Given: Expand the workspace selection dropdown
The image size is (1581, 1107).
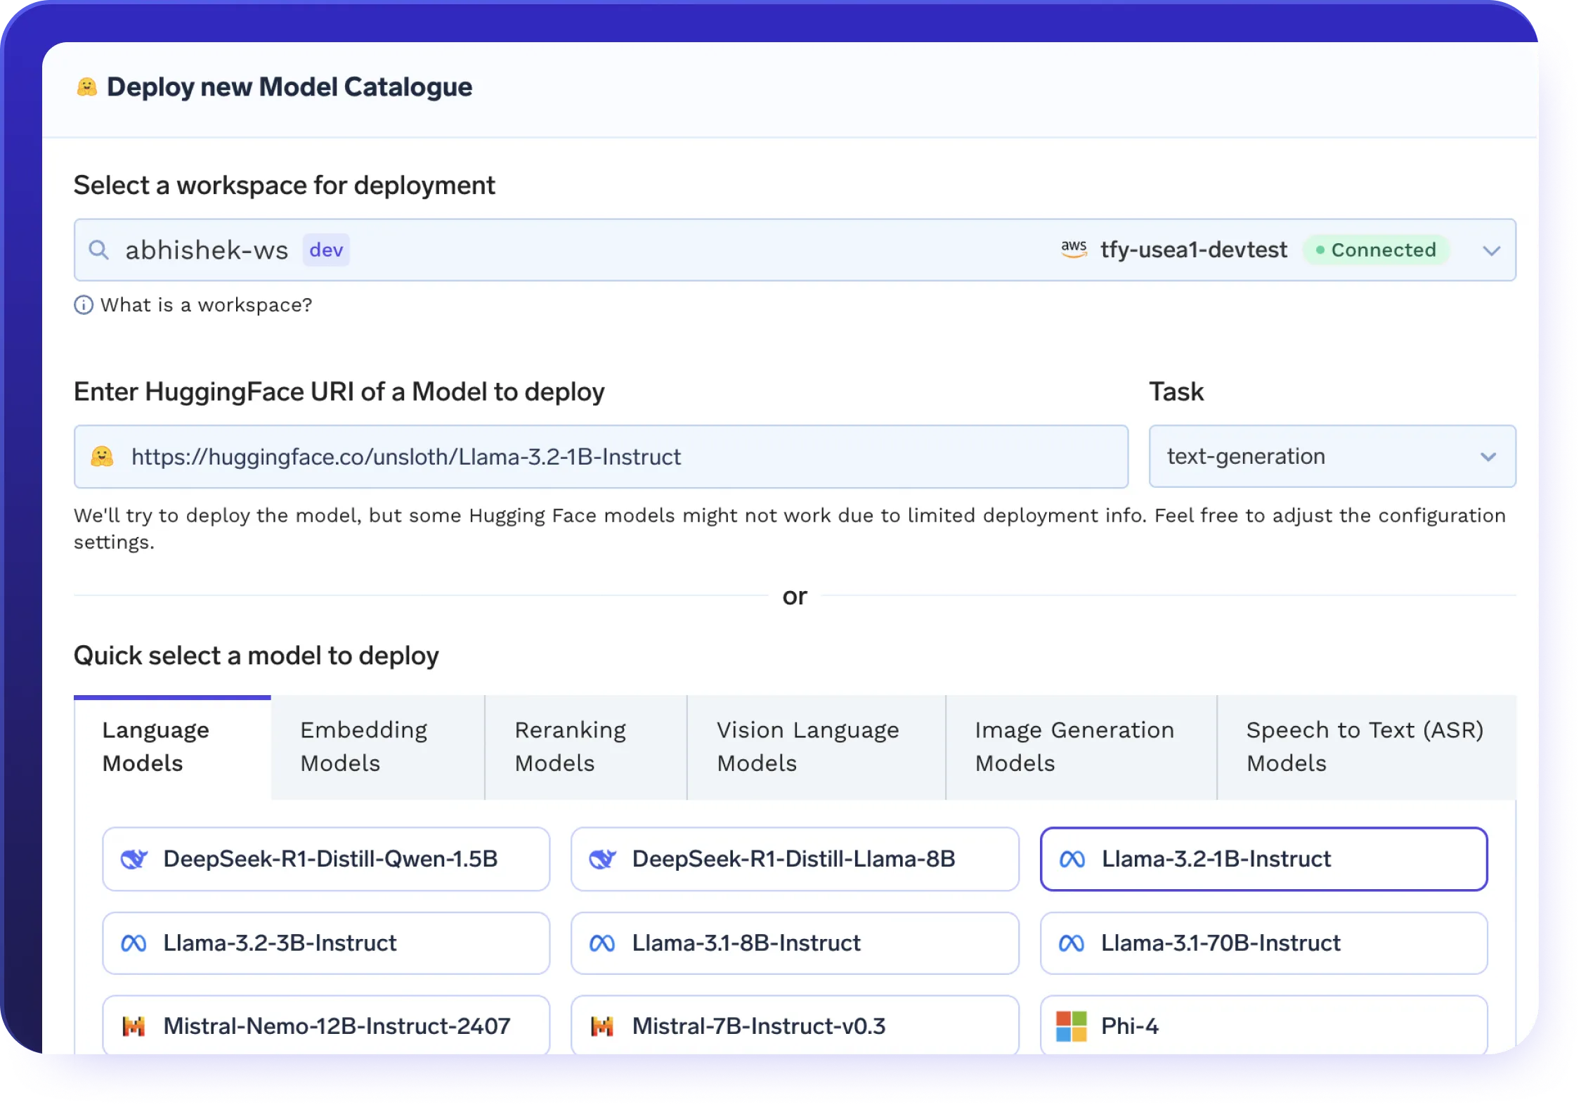Looking at the screenshot, I should point(1490,250).
